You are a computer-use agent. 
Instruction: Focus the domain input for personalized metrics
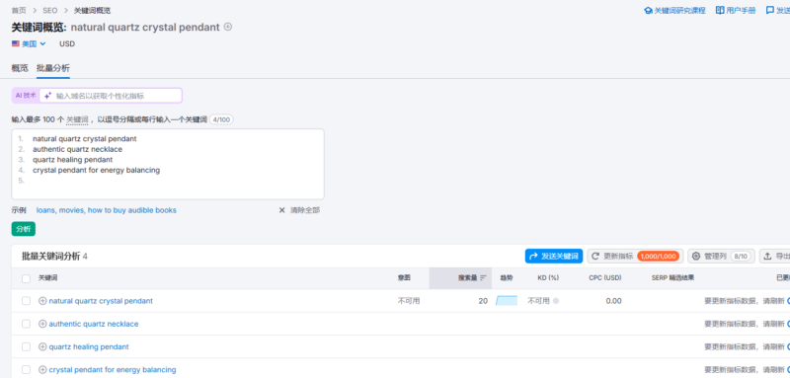[x=111, y=96]
